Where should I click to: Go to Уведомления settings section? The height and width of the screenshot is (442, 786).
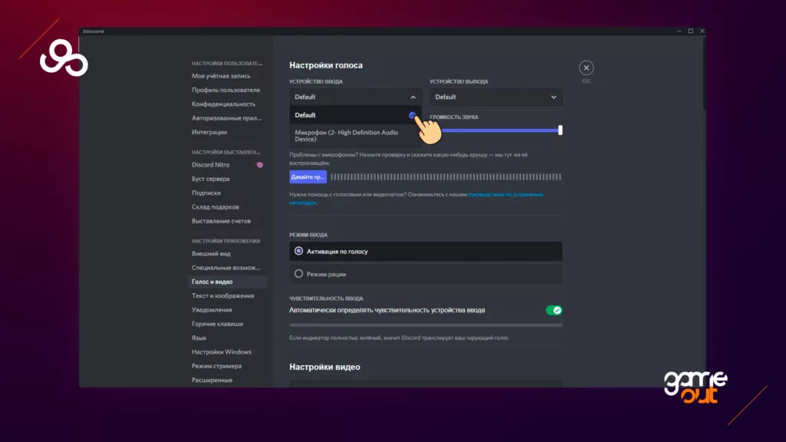click(x=212, y=310)
